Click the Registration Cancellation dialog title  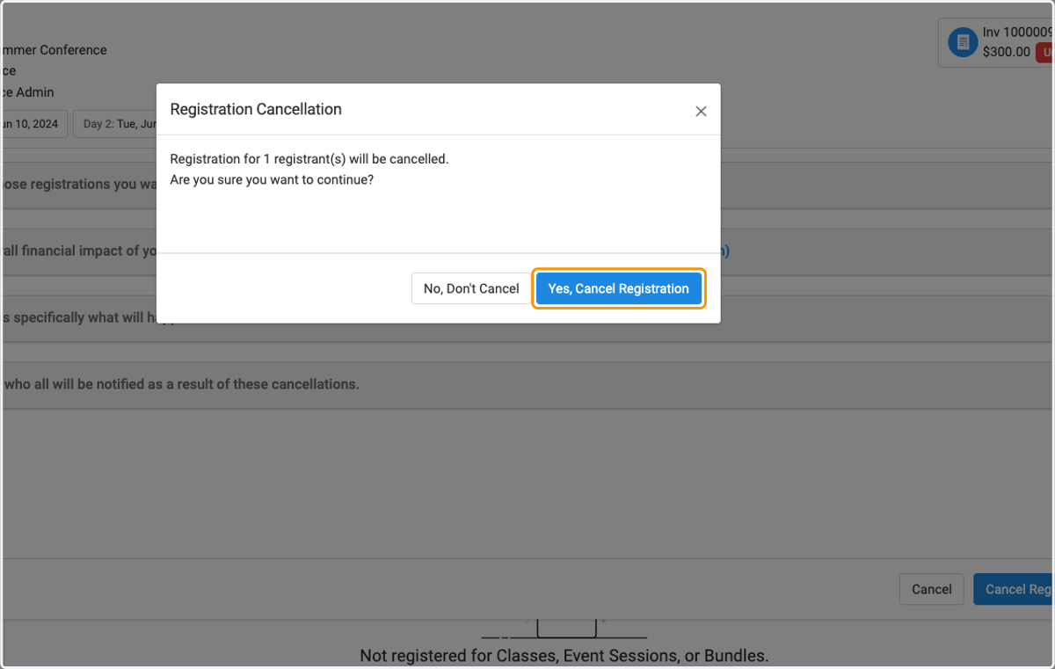click(x=256, y=109)
